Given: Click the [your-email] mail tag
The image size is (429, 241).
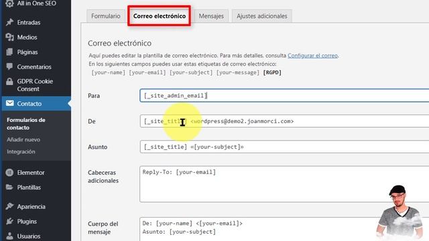Looking at the screenshot, I should tap(147, 72).
